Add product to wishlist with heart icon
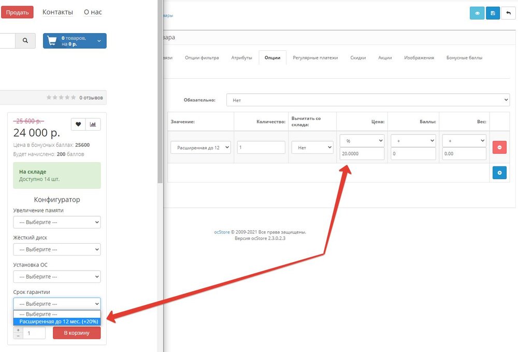 78,124
